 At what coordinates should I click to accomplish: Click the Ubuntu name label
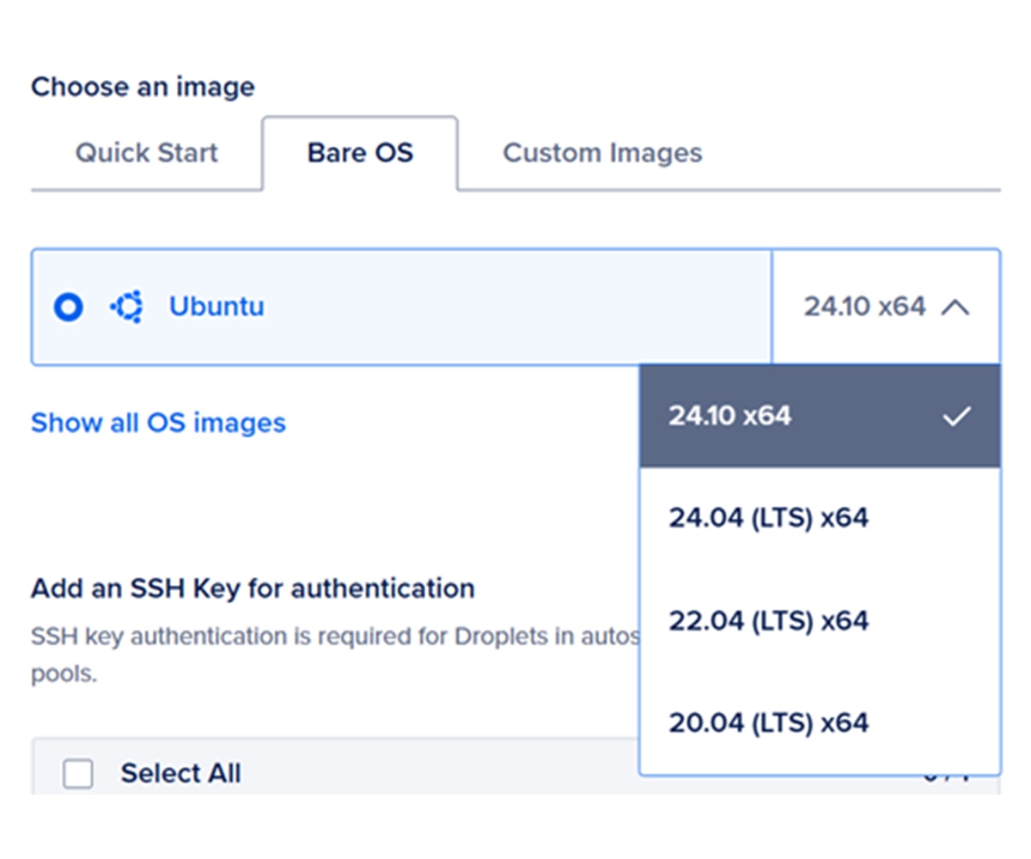(x=217, y=307)
